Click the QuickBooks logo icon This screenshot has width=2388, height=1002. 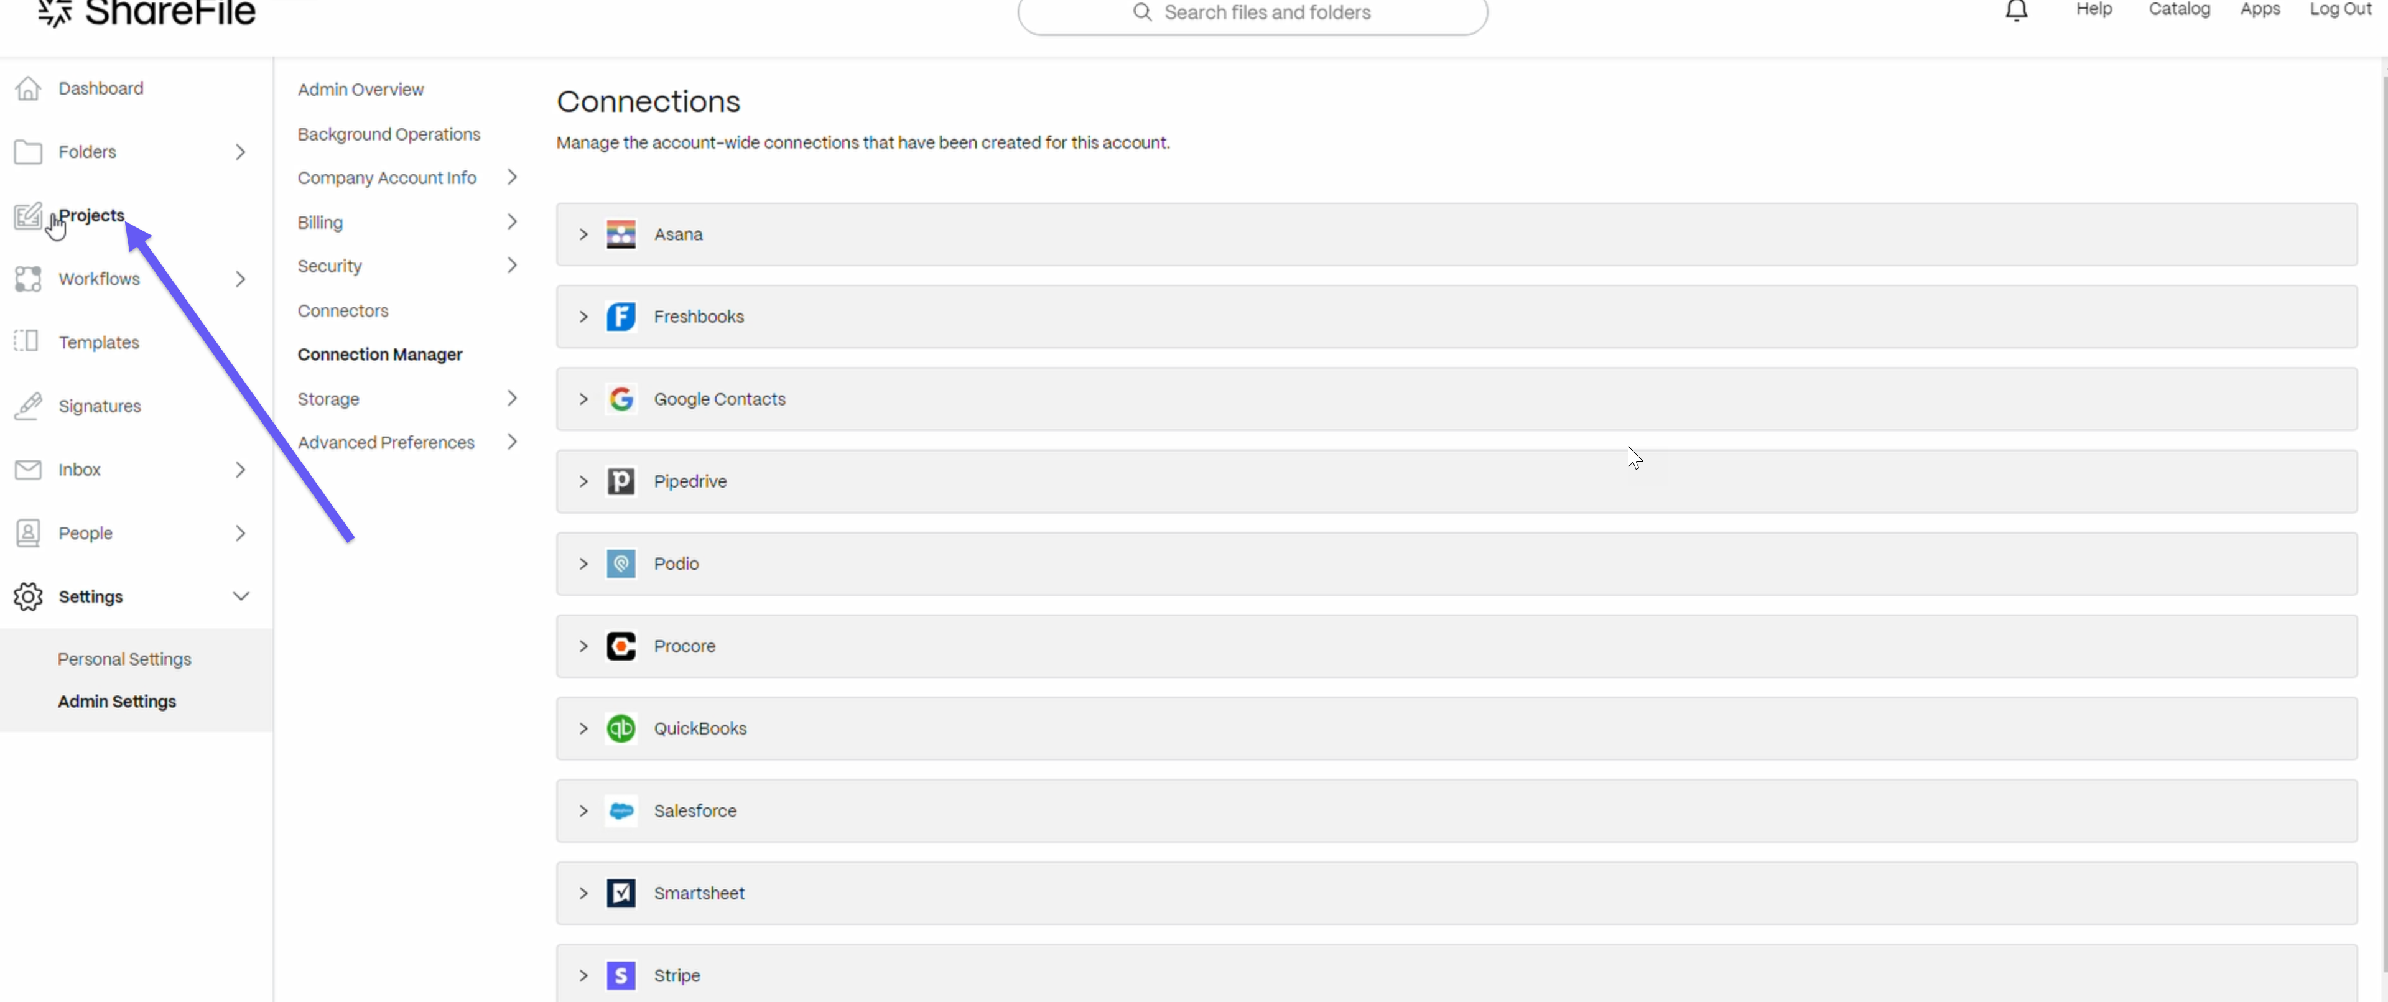point(621,728)
